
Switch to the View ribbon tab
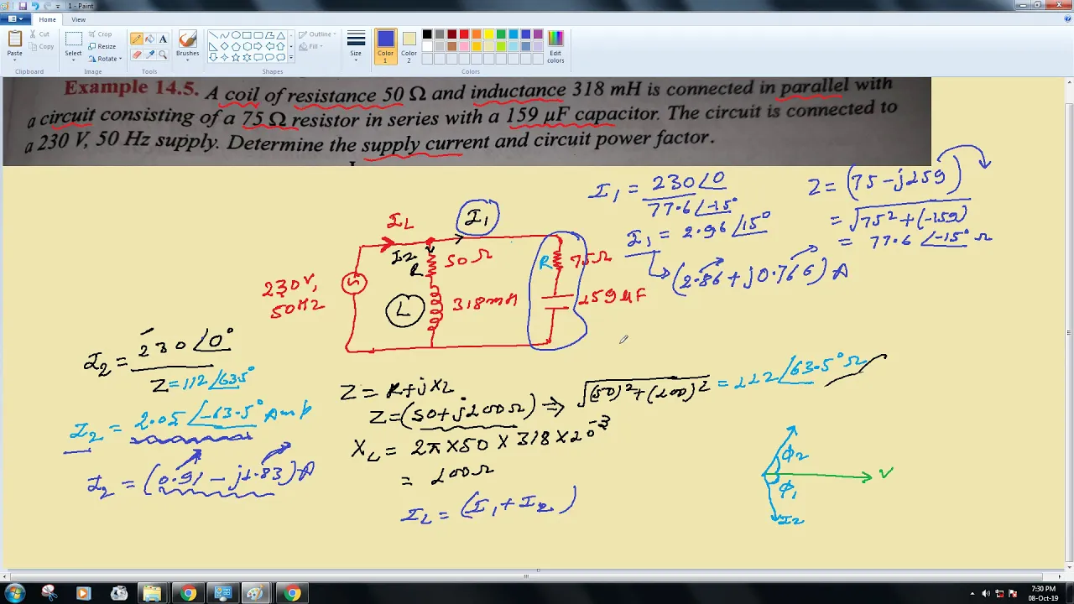click(x=78, y=19)
